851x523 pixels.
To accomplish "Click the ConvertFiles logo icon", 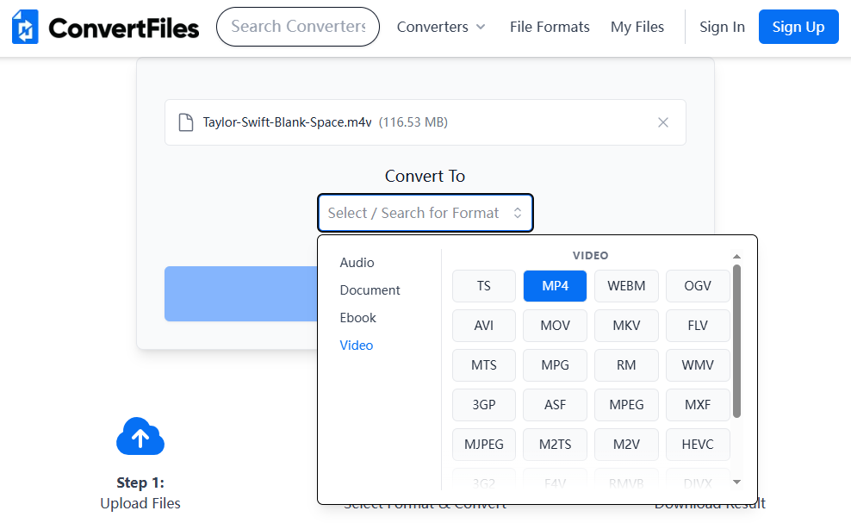I will tap(25, 28).
